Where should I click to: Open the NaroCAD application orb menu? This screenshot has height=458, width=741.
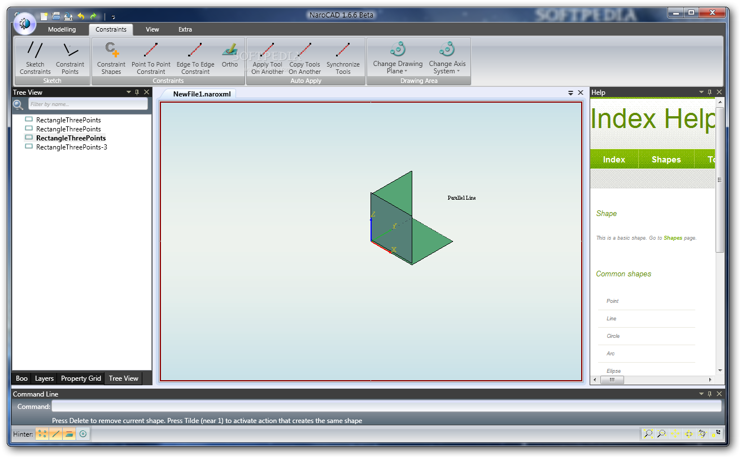click(x=24, y=23)
